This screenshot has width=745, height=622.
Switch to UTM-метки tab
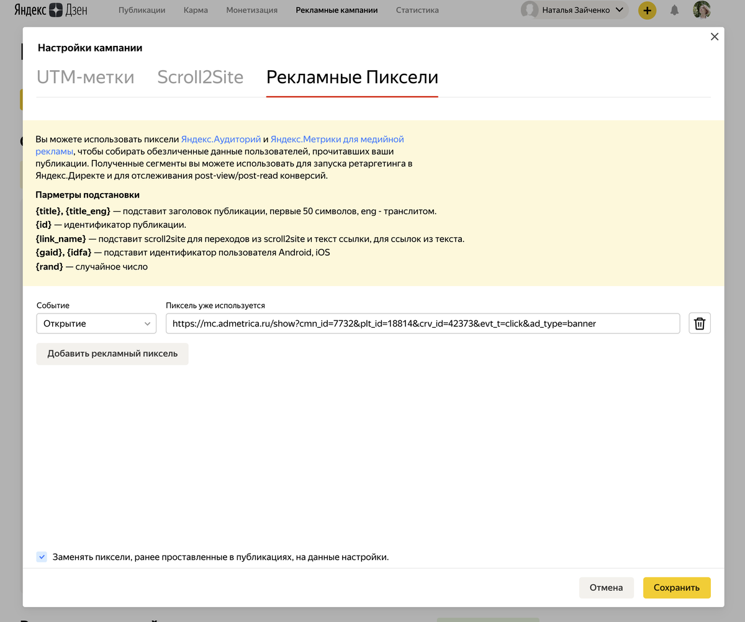click(86, 77)
